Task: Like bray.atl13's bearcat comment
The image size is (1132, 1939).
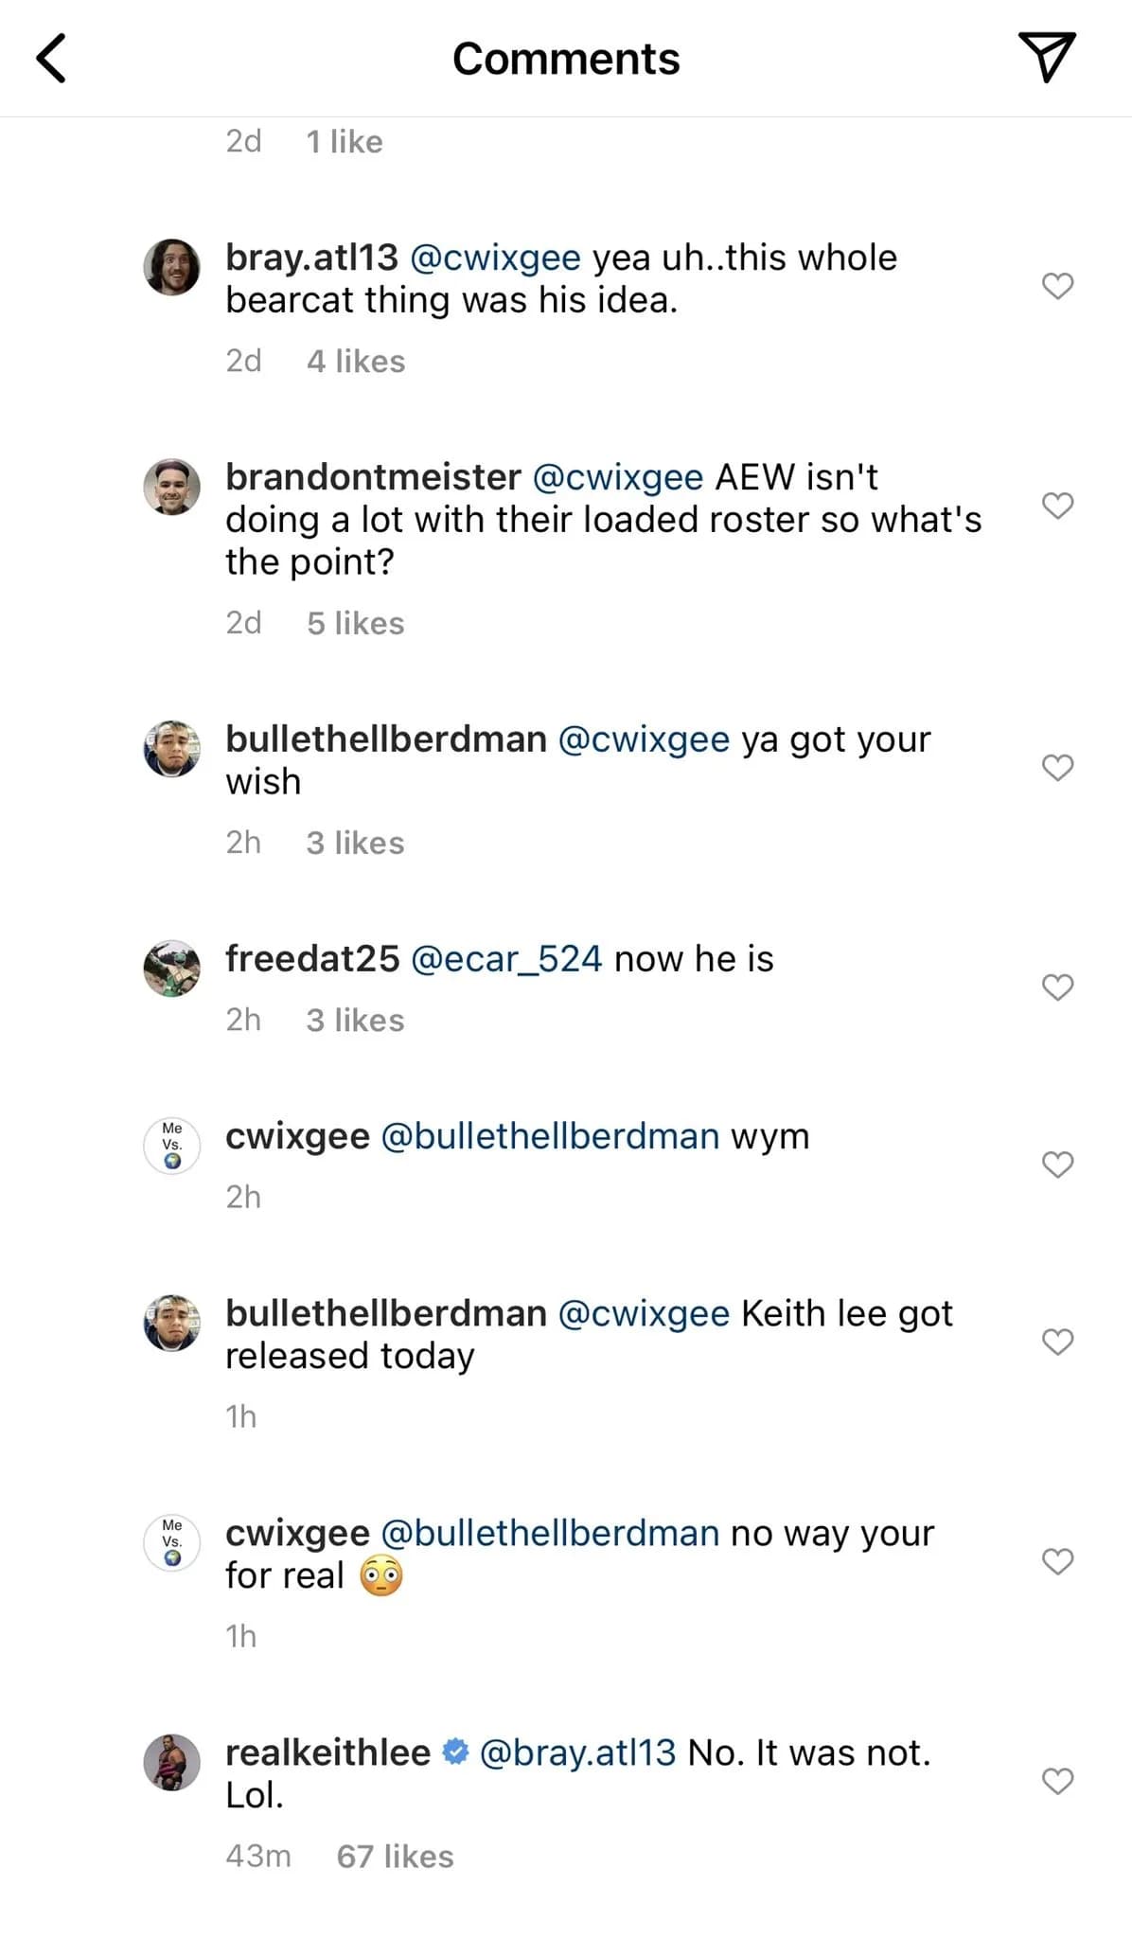Action: (x=1057, y=286)
